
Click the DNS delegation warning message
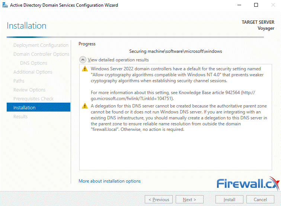(x=179, y=118)
